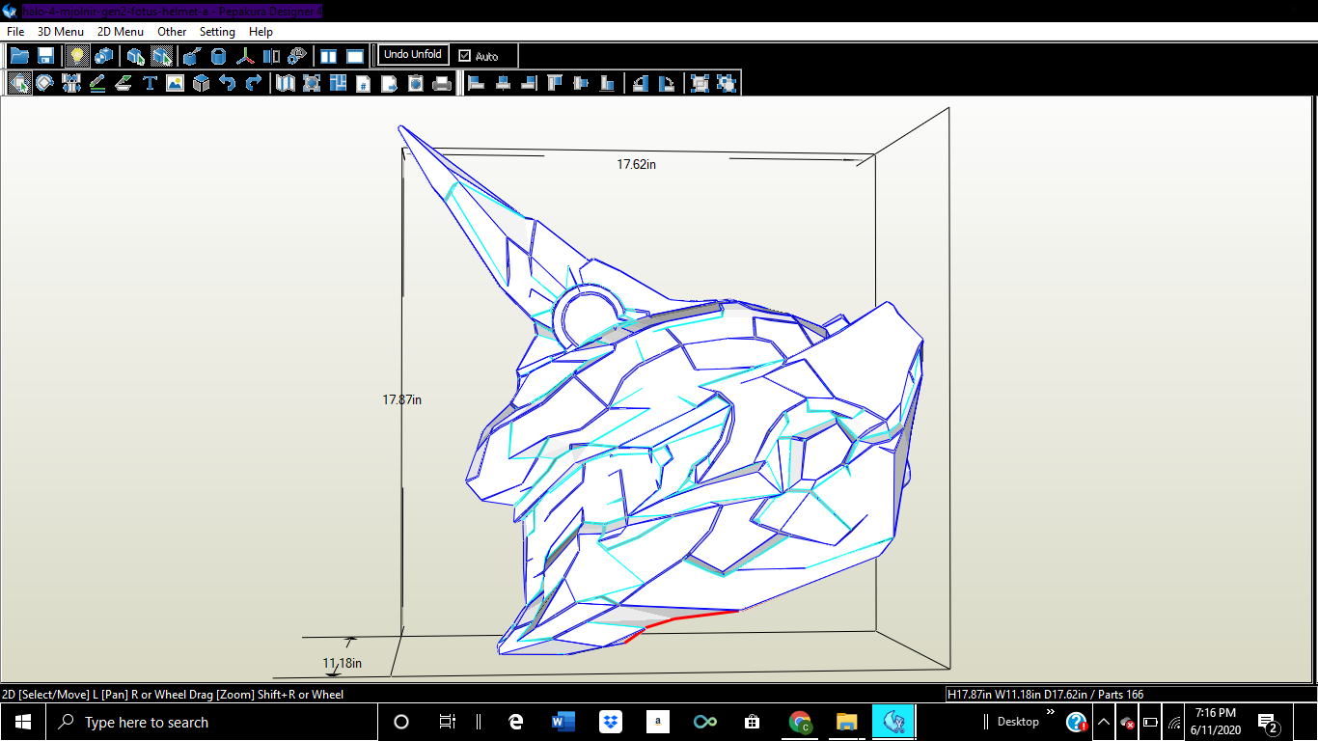Align parts vertically centered icon

pyautogui.click(x=580, y=83)
